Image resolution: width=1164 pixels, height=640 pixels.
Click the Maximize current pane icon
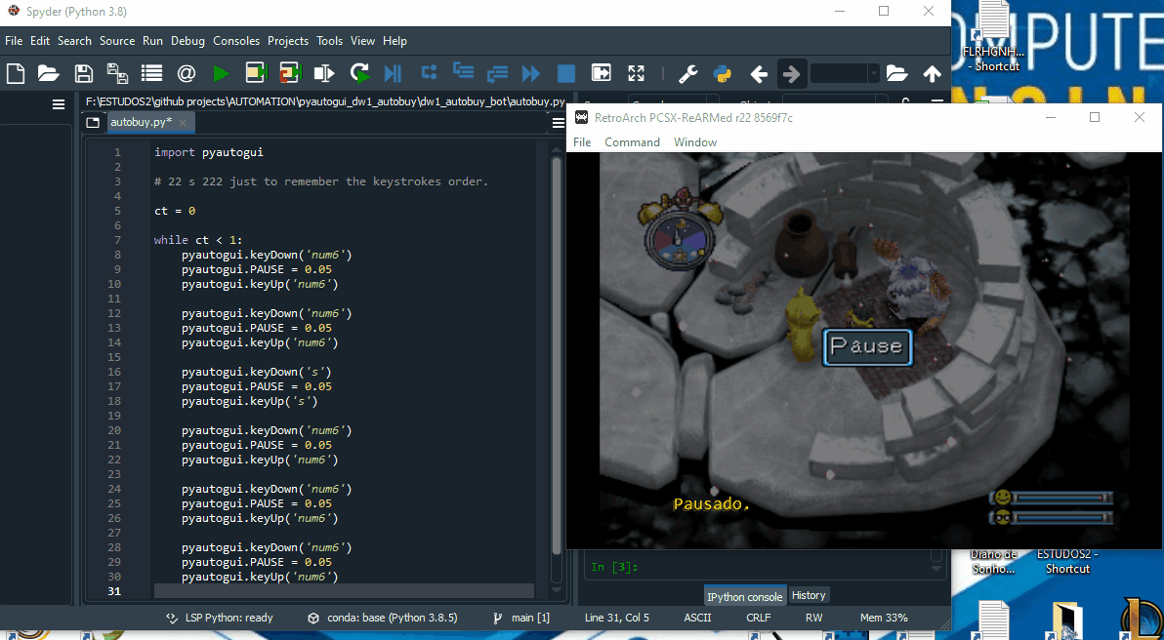tap(601, 72)
